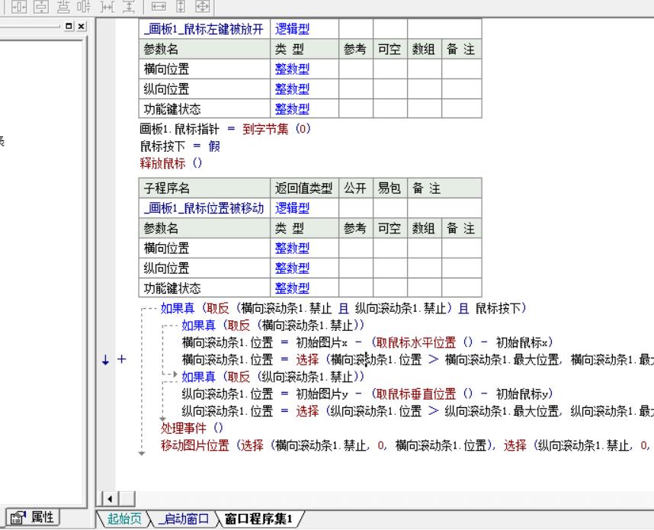Click line 横向滚动条1.位置 = 初始图片x
Viewport: 654px width, 530px height.
tap(367, 342)
